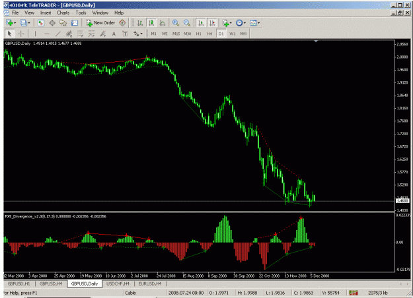Open the Market Watch window icon
413x298 pixels.
tap(40, 23)
